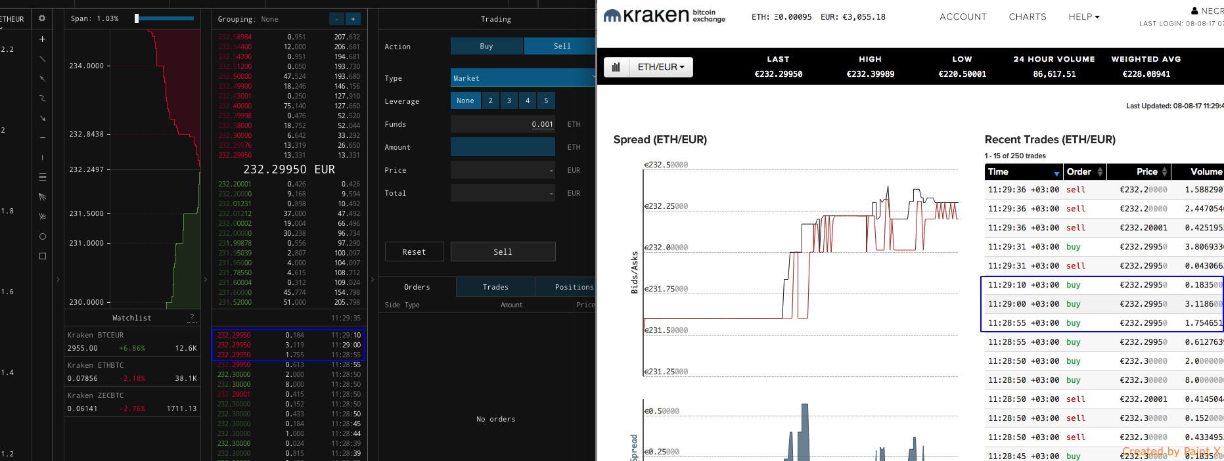Click the Total input field
Image resolution: width=1224 pixels, height=461 pixels.
pos(503,193)
